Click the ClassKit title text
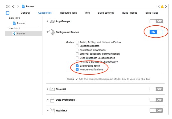Viewport: 172px width, 119px height. point(61,89)
